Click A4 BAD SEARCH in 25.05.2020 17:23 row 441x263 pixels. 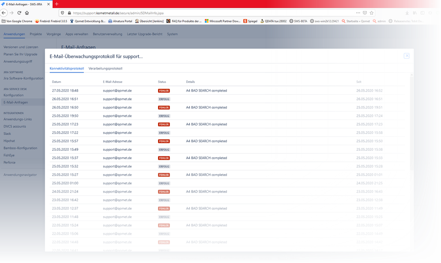(x=207, y=124)
